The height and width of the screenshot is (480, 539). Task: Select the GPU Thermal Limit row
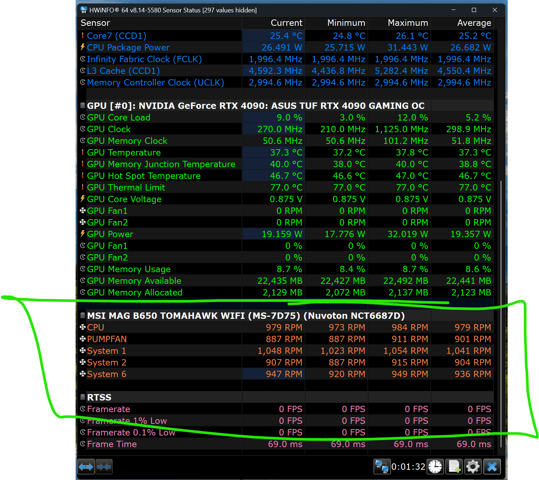(x=286, y=187)
